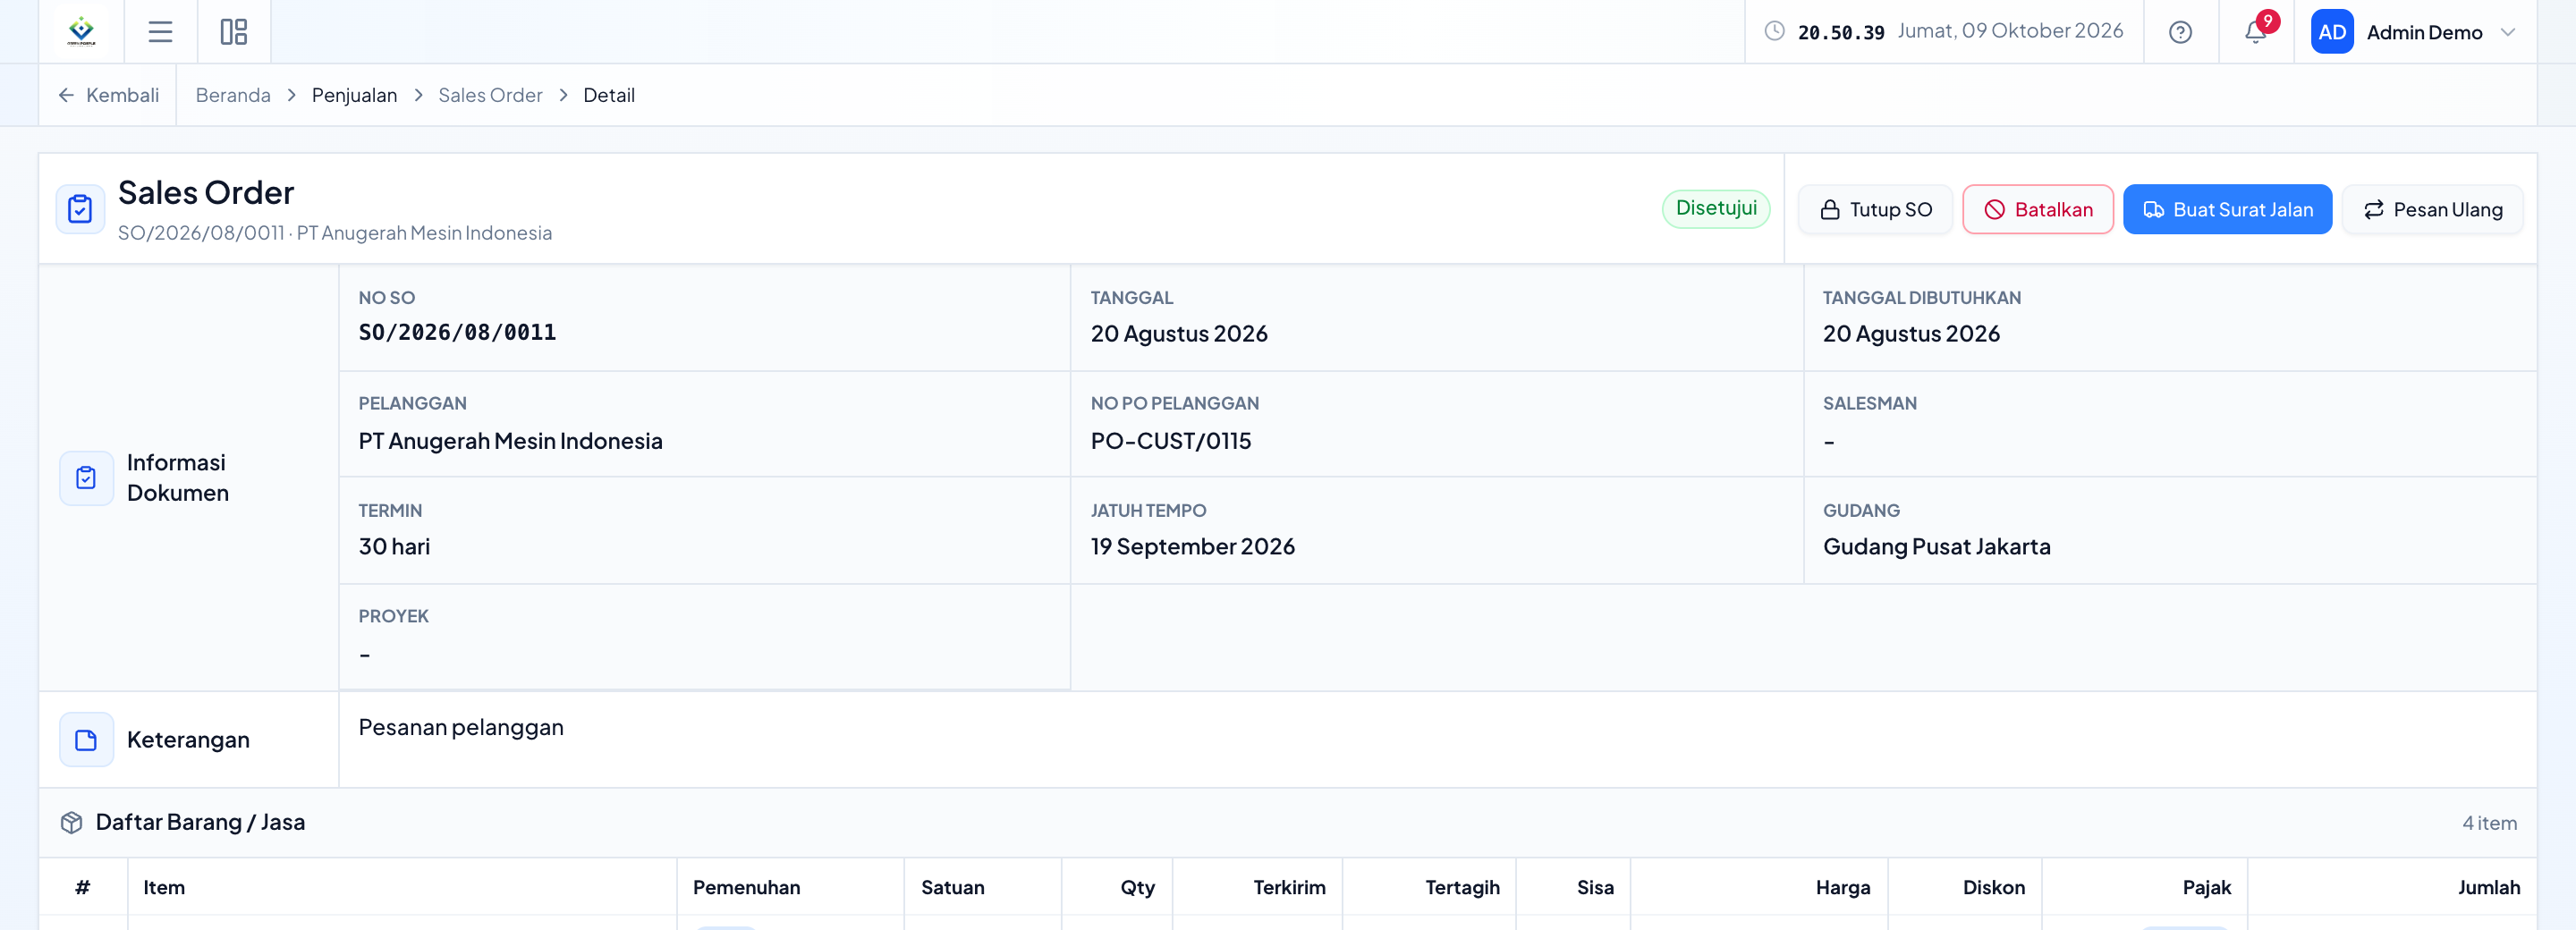Click Tutup SO button
This screenshot has height=930, width=2576.
tap(1875, 209)
